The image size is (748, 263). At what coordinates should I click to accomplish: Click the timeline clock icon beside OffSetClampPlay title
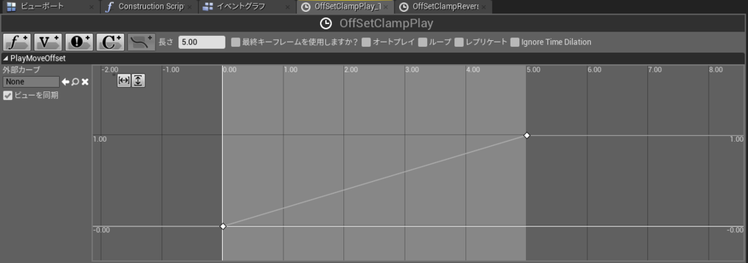click(x=326, y=23)
